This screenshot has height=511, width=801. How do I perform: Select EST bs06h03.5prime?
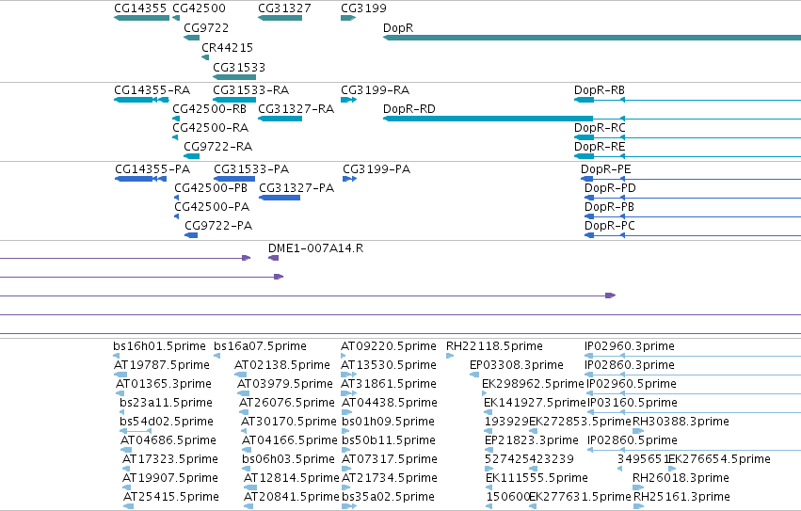[x=247, y=469]
